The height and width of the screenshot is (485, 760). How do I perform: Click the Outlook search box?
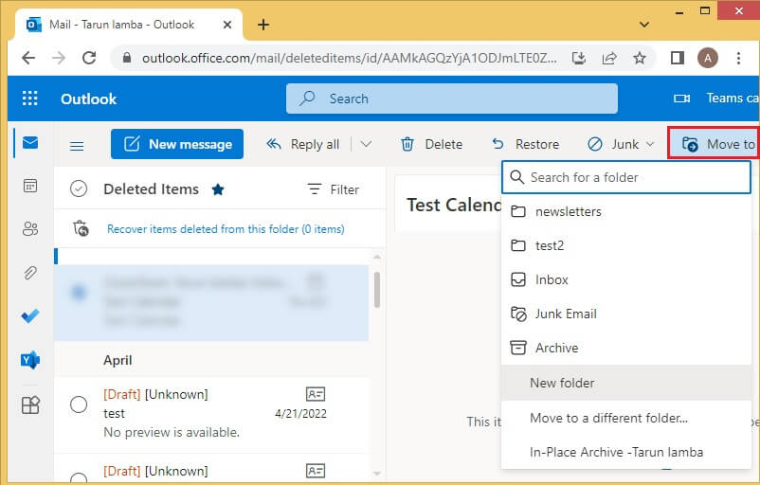[452, 99]
